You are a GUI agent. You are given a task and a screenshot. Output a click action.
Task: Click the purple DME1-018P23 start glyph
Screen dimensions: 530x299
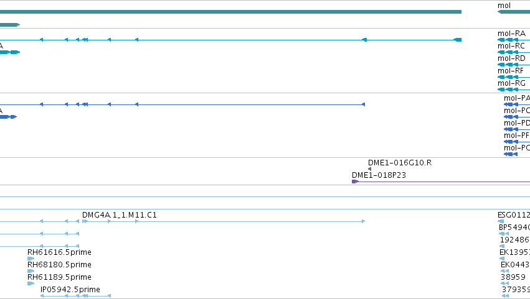(355, 182)
